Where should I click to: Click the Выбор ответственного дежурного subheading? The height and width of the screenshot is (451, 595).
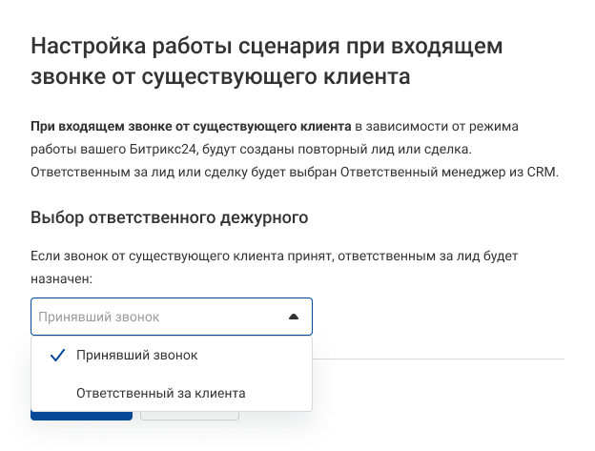point(170,216)
